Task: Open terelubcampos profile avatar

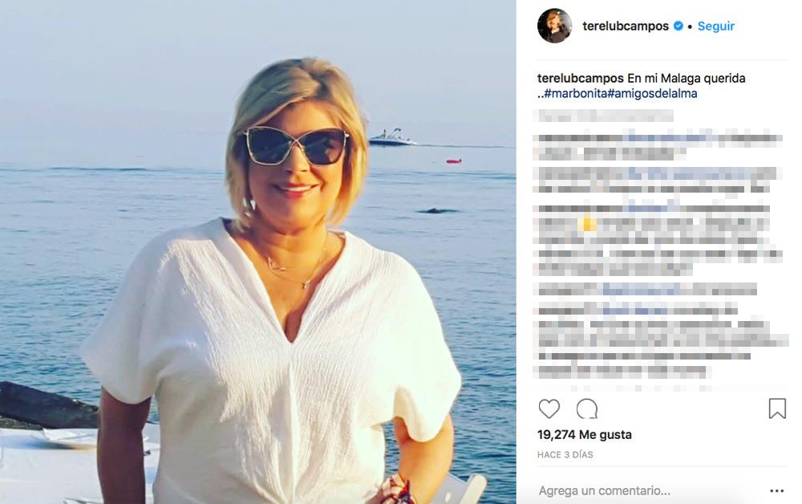Action: pyautogui.click(x=554, y=26)
